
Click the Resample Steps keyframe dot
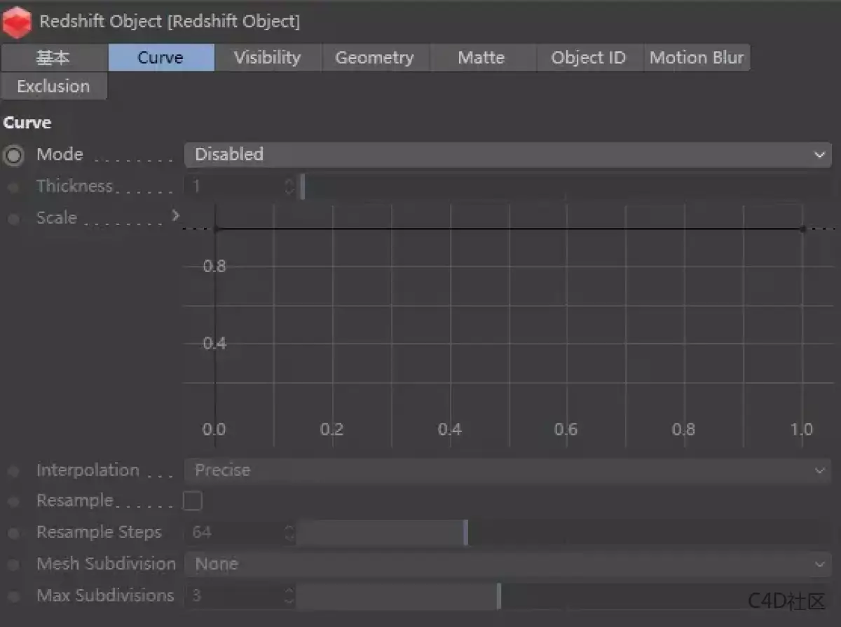point(13,533)
